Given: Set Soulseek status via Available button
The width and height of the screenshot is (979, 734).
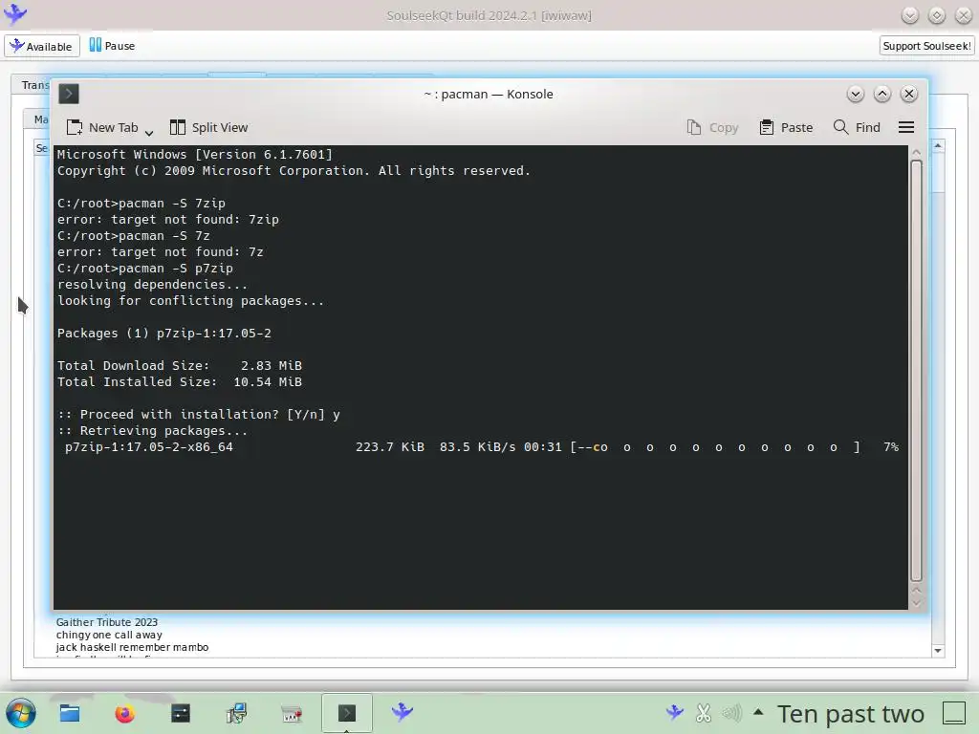Looking at the screenshot, I should coord(42,46).
